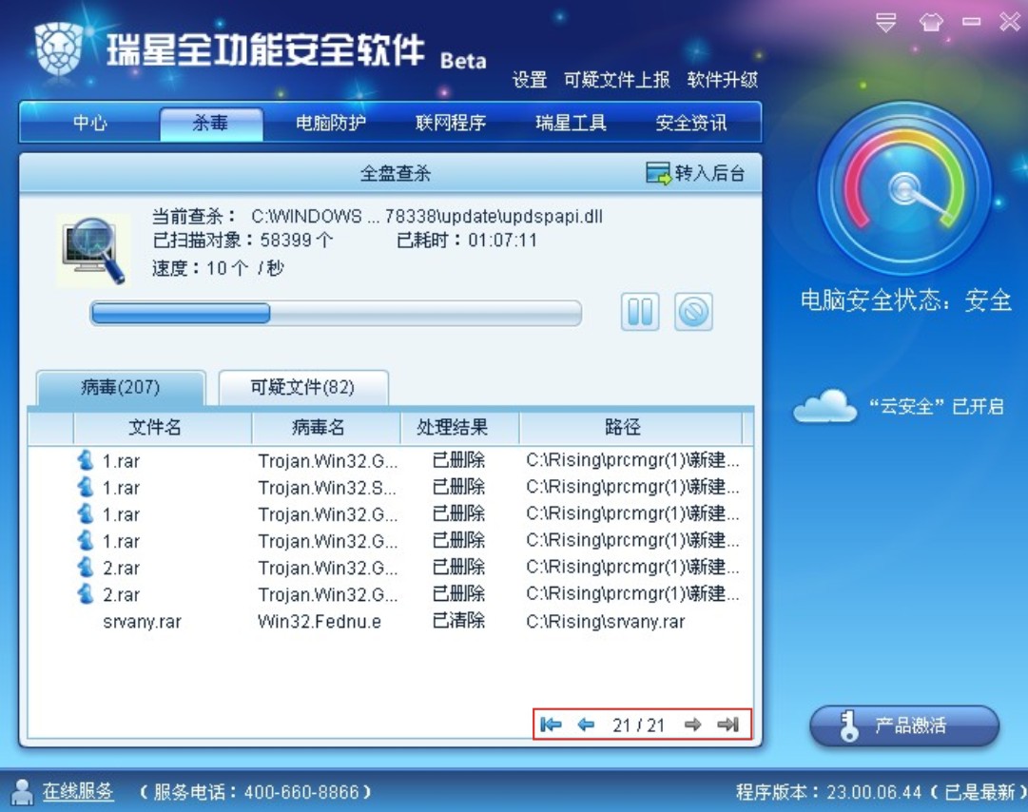
Task: Click the security status gauge dial
Action: [x=904, y=189]
